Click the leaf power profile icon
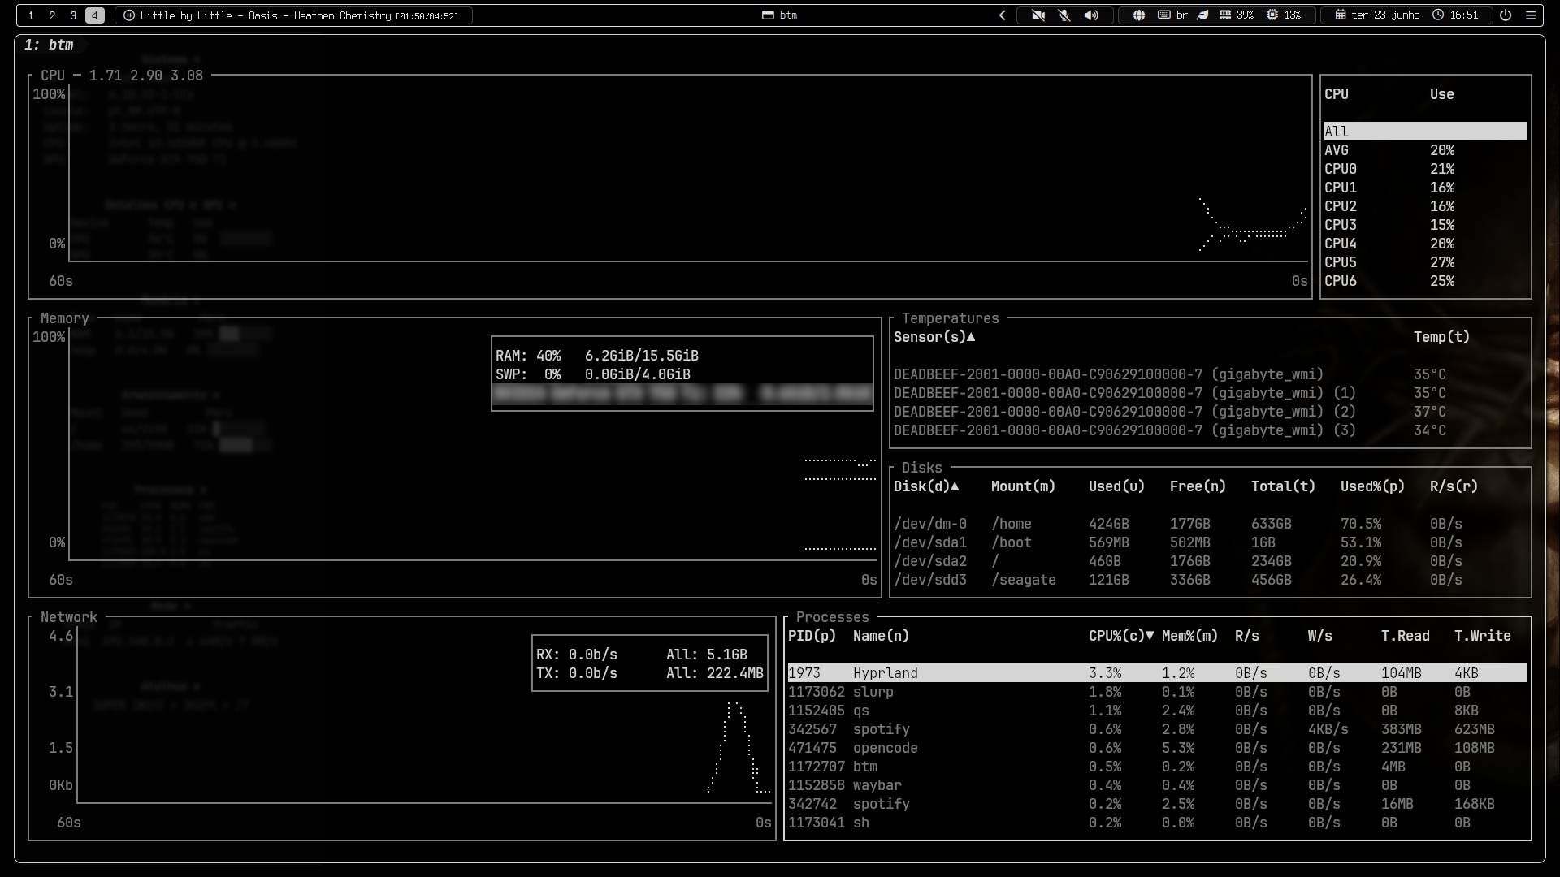The image size is (1560, 877). click(1203, 15)
